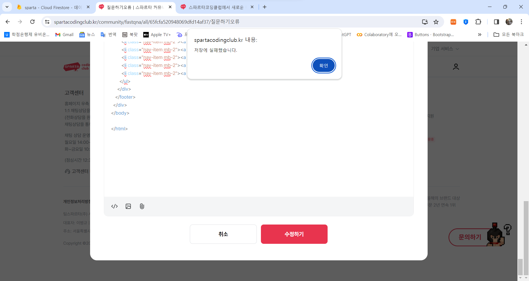
Task: Open the 번역 bookmark
Action: [x=109, y=34]
